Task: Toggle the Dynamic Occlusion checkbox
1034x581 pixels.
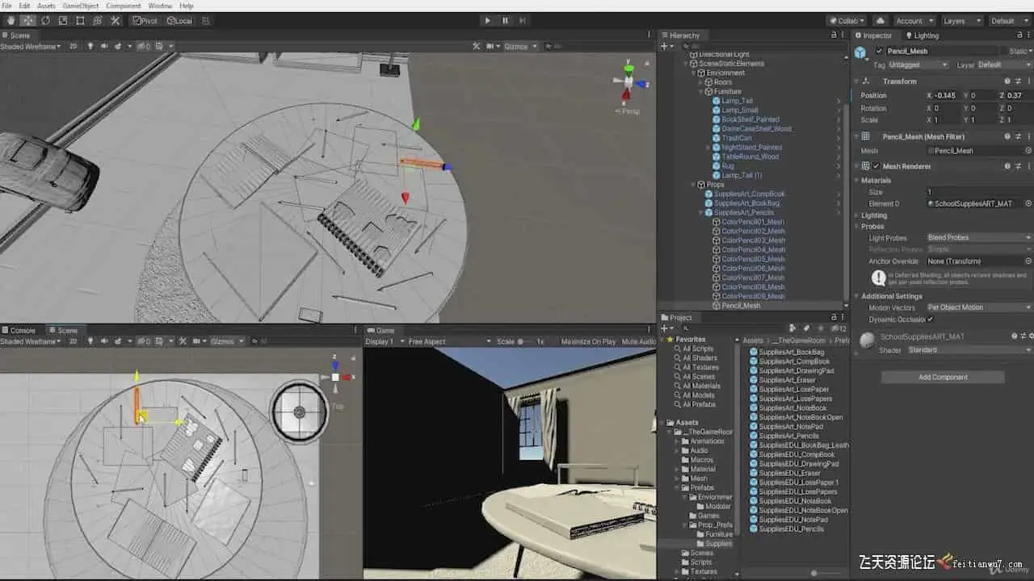Action: (x=930, y=320)
